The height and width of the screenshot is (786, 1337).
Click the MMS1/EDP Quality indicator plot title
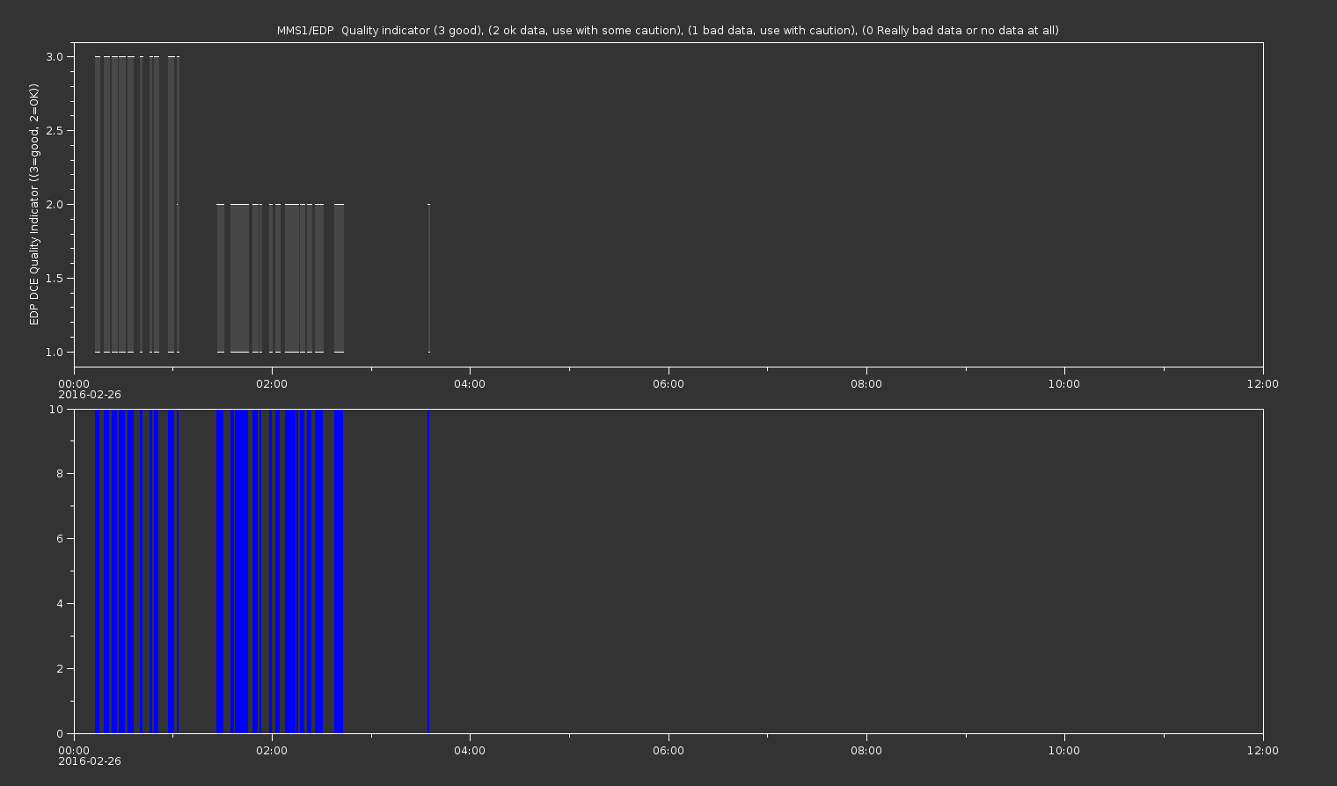point(668,31)
